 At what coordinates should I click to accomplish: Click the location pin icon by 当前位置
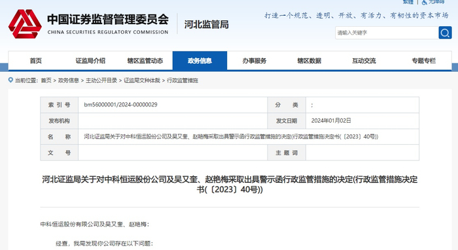tap(11, 80)
